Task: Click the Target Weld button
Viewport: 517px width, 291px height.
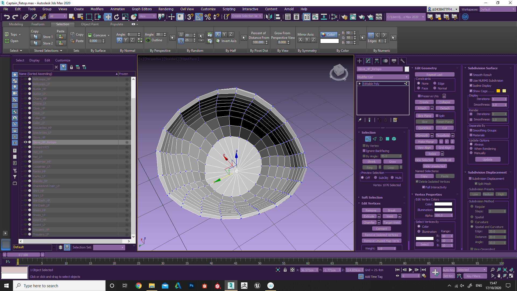Action: point(392,223)
